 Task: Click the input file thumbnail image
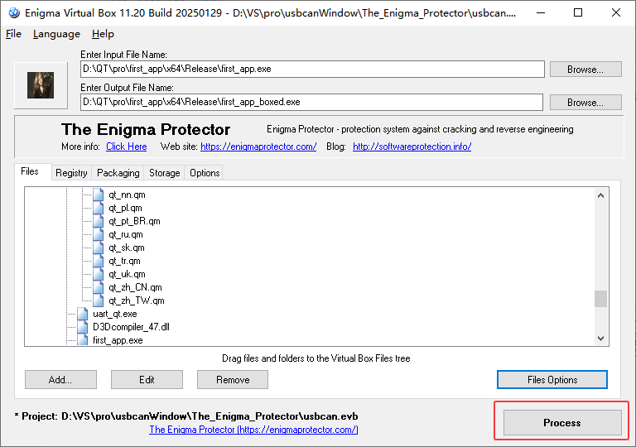[x=41, y=85]
